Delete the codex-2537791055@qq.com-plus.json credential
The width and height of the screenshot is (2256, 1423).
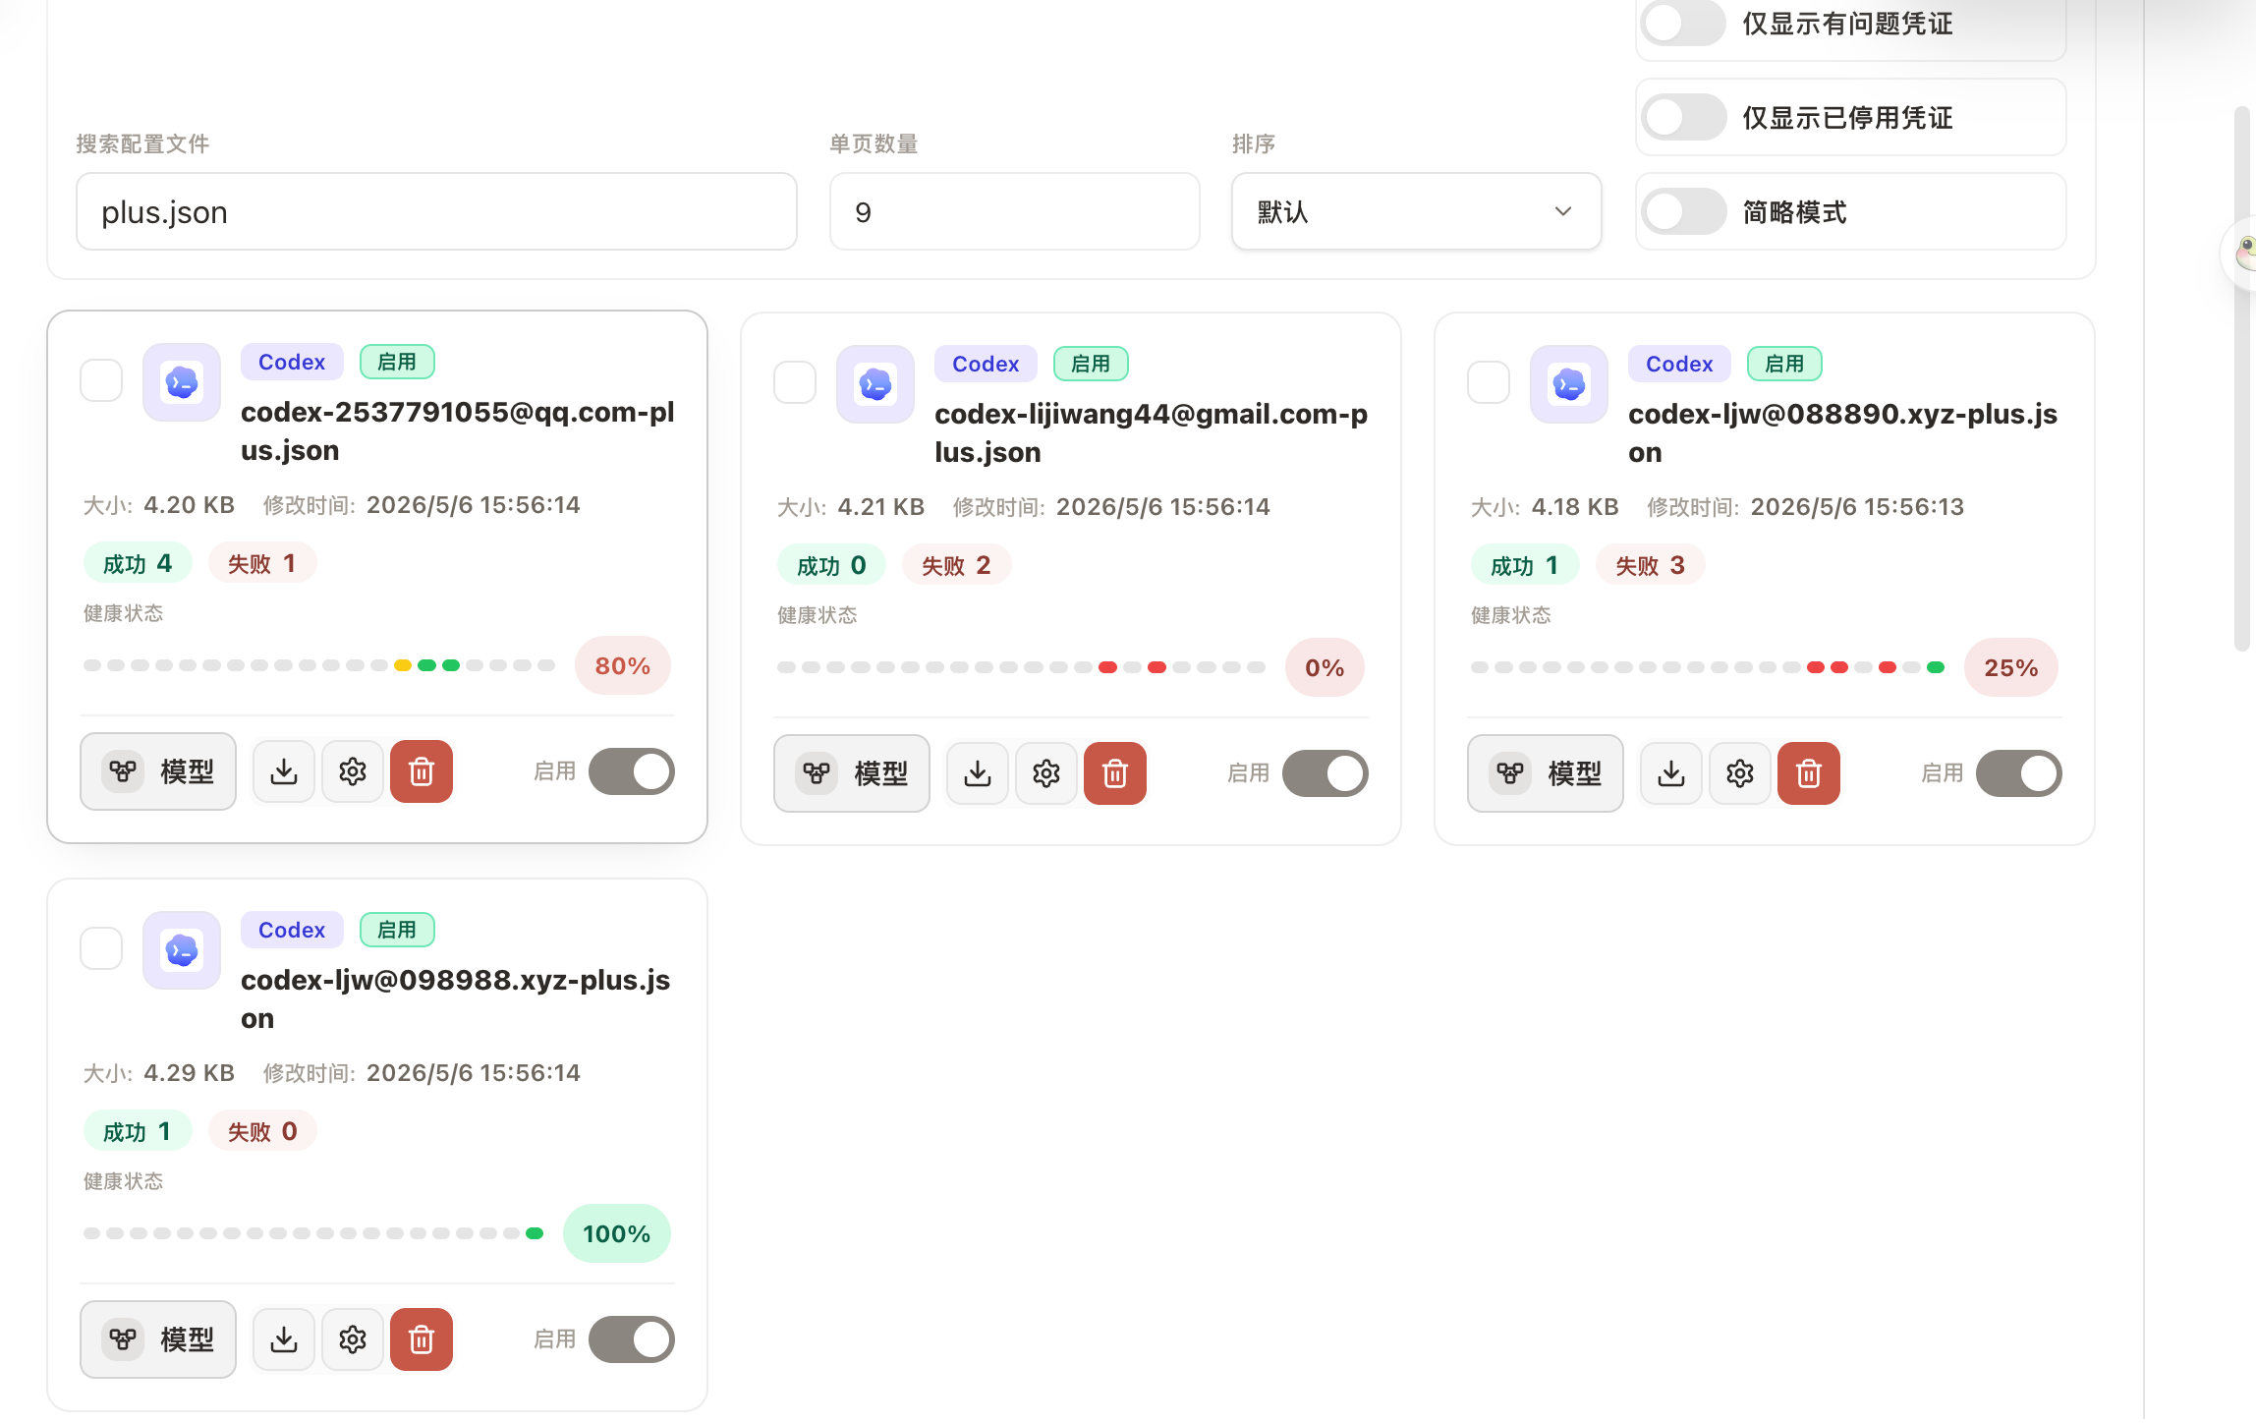tap(422, 771)
